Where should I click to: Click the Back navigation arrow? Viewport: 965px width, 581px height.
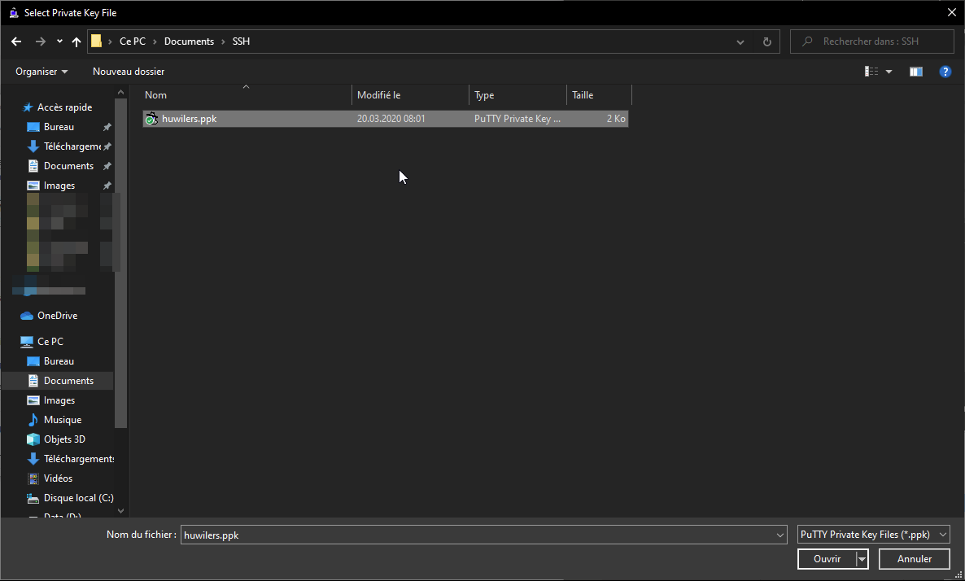[16, 41]
